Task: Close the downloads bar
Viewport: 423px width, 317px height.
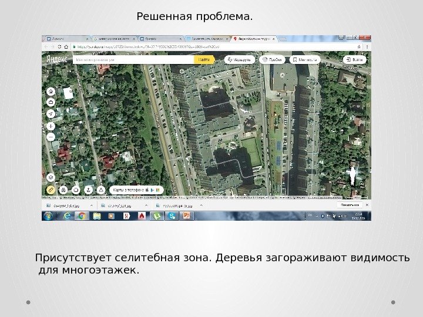Action: [x=367, y=205]
